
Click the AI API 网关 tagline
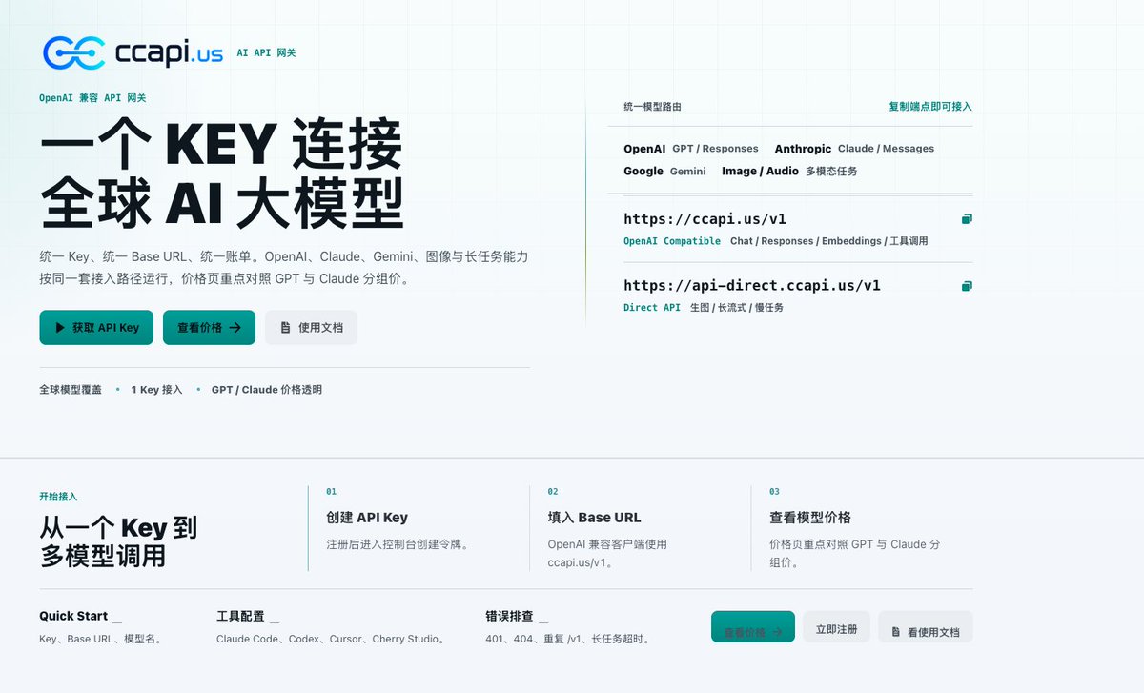266,52
